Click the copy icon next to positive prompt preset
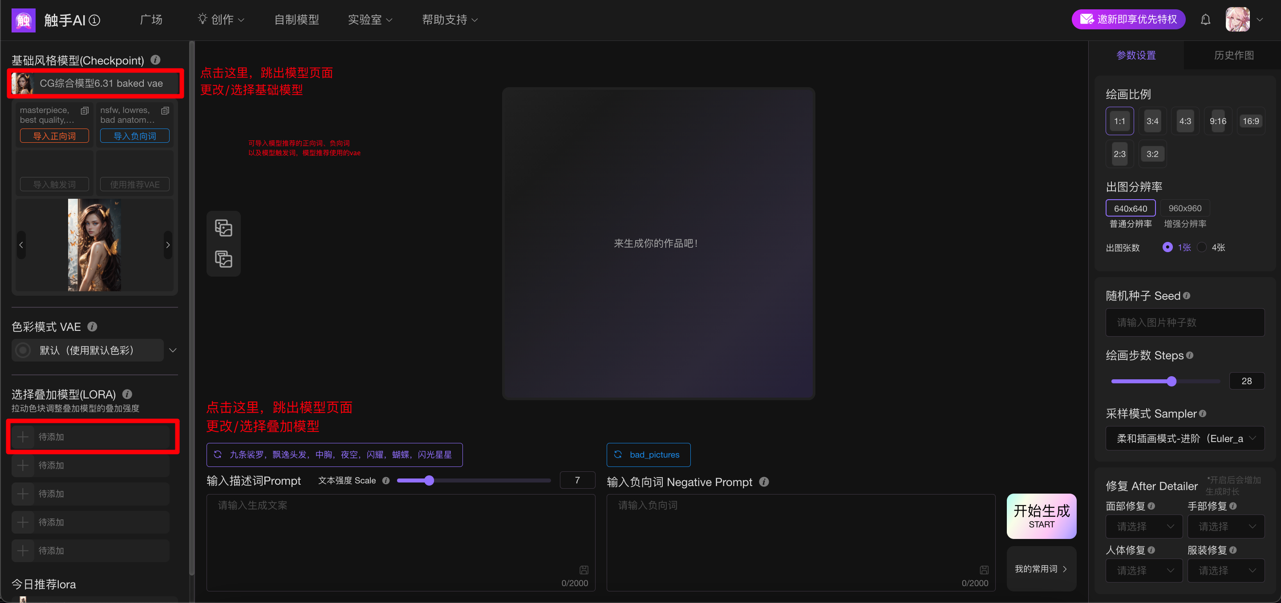Image resolution: width=1281 pixels, height=603 pixels. pos(84,111)
